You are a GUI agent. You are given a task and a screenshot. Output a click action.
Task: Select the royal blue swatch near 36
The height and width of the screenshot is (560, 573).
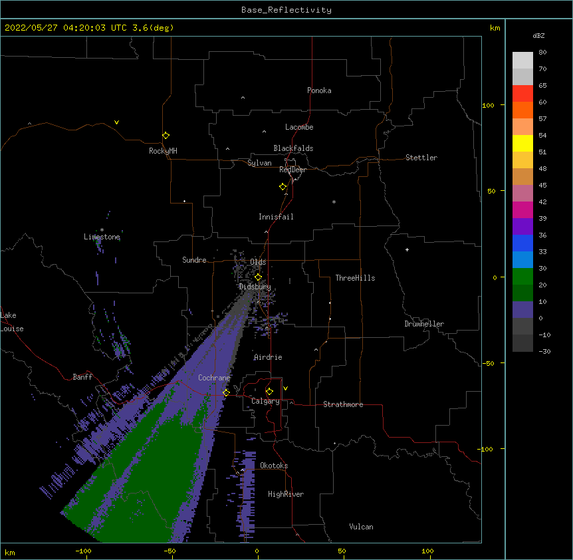522,243
